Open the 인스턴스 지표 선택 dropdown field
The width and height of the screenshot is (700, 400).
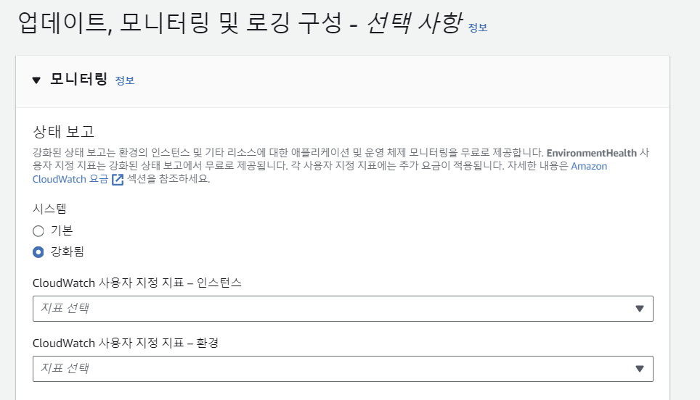(343, 309)
